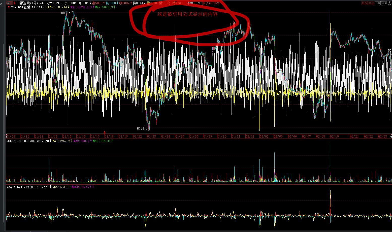
Task: Click the 白银连续(1分) chart title
Action: (27, 3)
